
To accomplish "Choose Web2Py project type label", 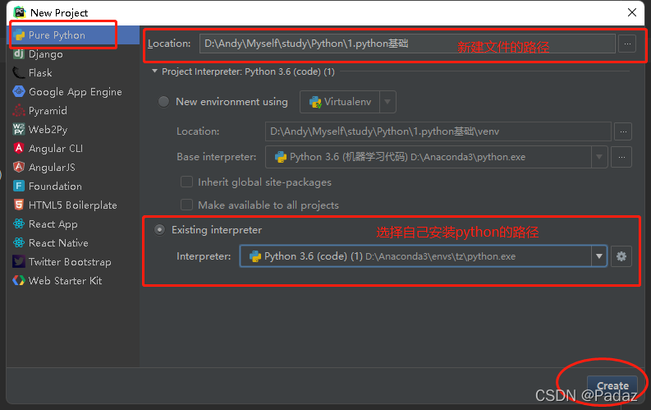I will [48, 130].
